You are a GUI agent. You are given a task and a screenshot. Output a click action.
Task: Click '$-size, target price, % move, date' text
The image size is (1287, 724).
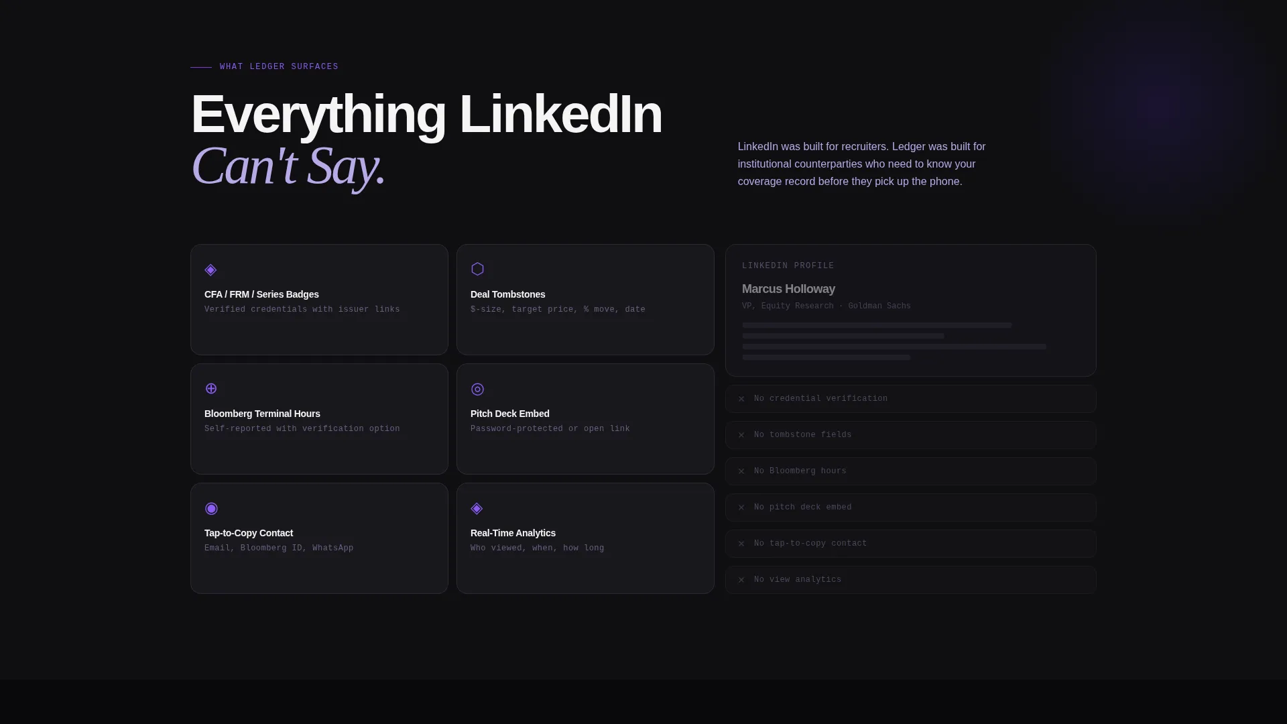pyautogui.click(x=558, y=310)
